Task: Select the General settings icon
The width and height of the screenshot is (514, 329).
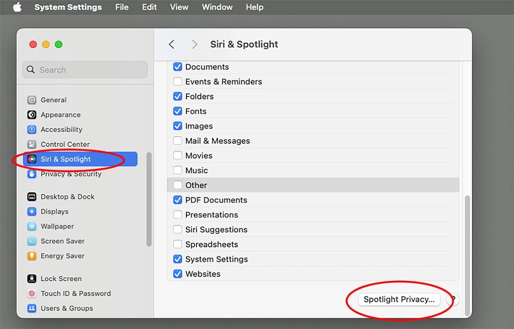Action: coord(32,100)
